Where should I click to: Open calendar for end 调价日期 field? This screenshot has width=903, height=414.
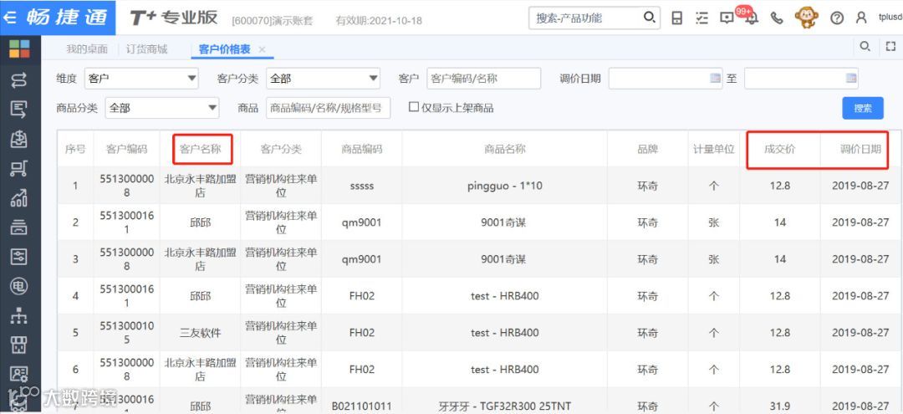(x=851, y=79)
